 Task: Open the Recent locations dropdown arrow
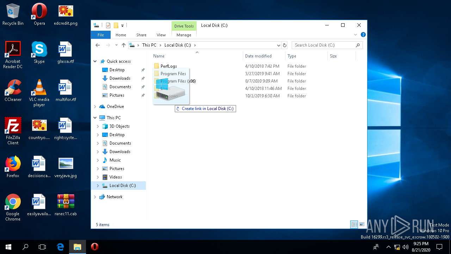pyautogui.click(x=116, y=45)
